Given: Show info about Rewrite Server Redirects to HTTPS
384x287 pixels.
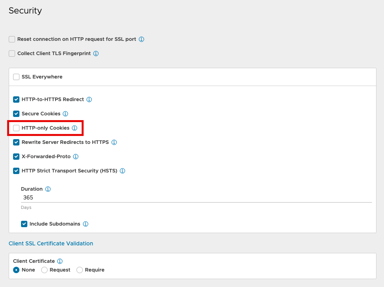Looking at the screenshot, I should (114, 142).
